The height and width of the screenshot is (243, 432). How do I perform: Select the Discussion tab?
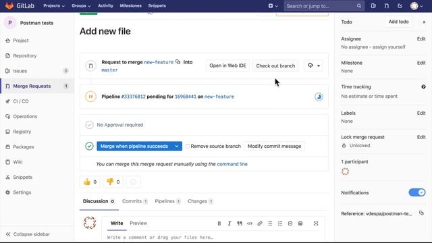[99, 201]
